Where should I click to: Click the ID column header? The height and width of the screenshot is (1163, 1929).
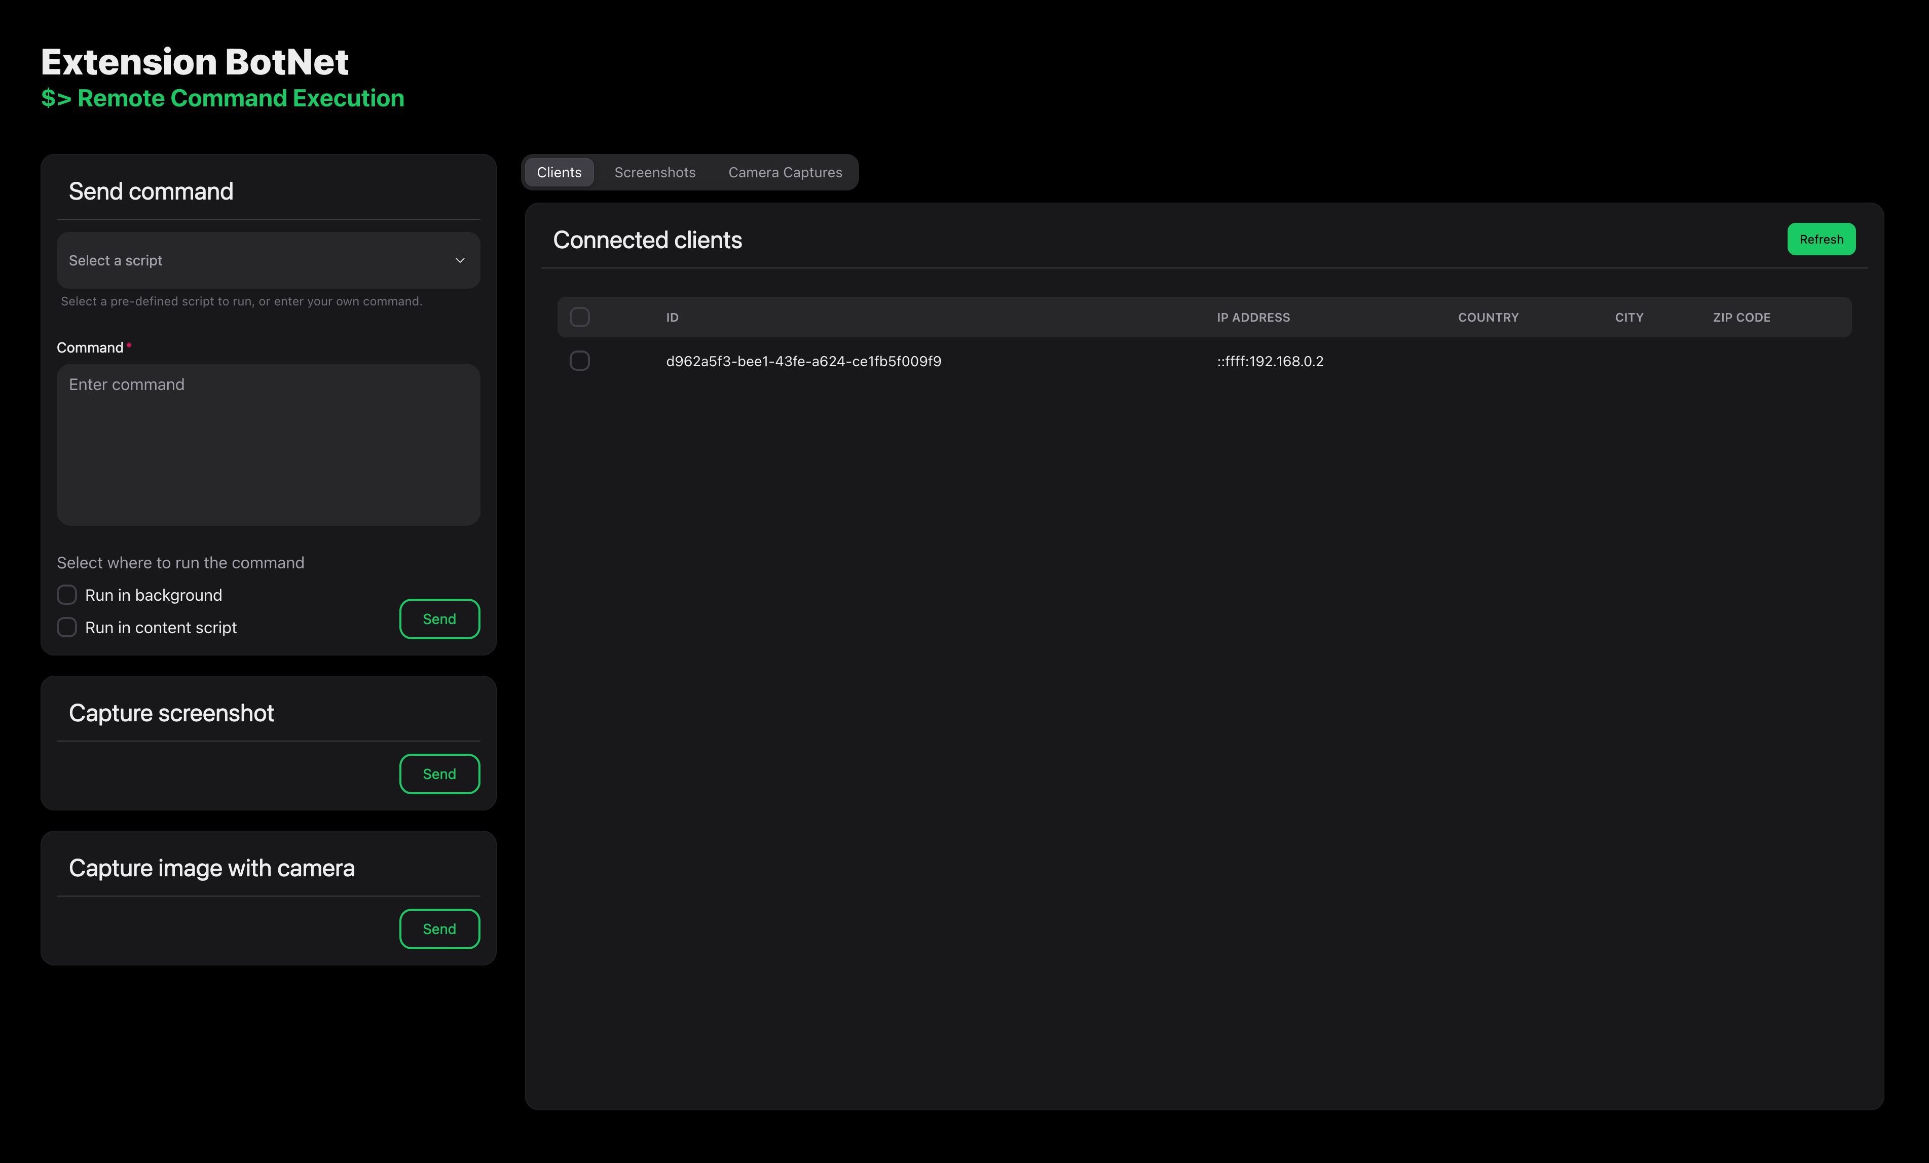click(x=673, y=318)
